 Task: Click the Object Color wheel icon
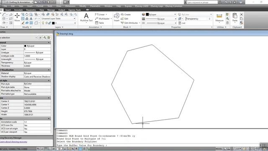tap(143, 15)
